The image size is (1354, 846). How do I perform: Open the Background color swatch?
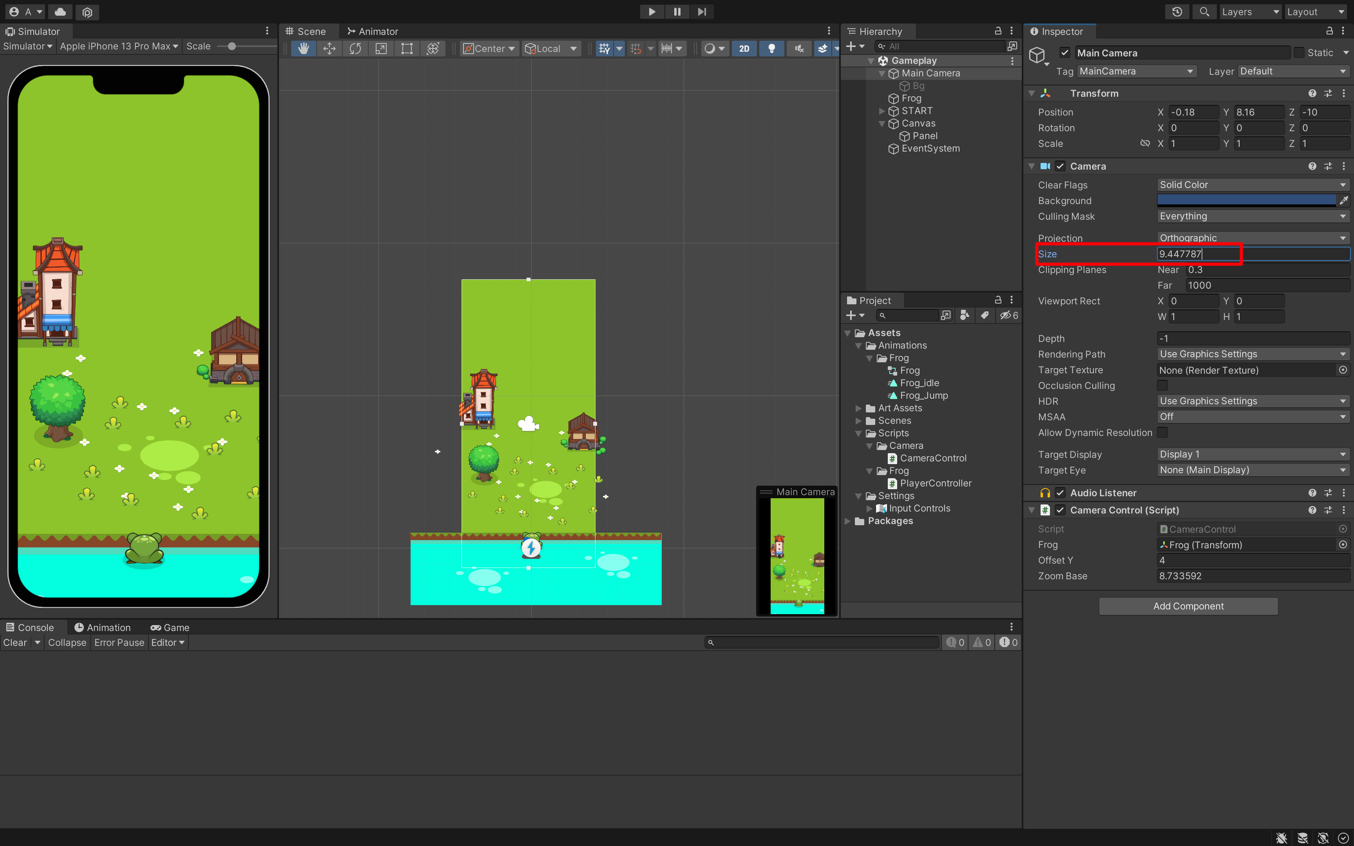[x=1246, y=200]
